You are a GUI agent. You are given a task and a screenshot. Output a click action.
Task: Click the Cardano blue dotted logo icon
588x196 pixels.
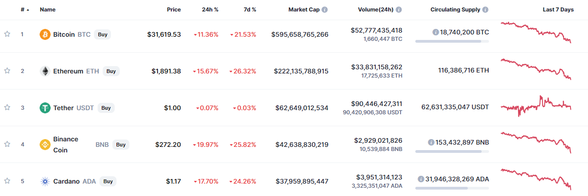click(x=45, y=181)
